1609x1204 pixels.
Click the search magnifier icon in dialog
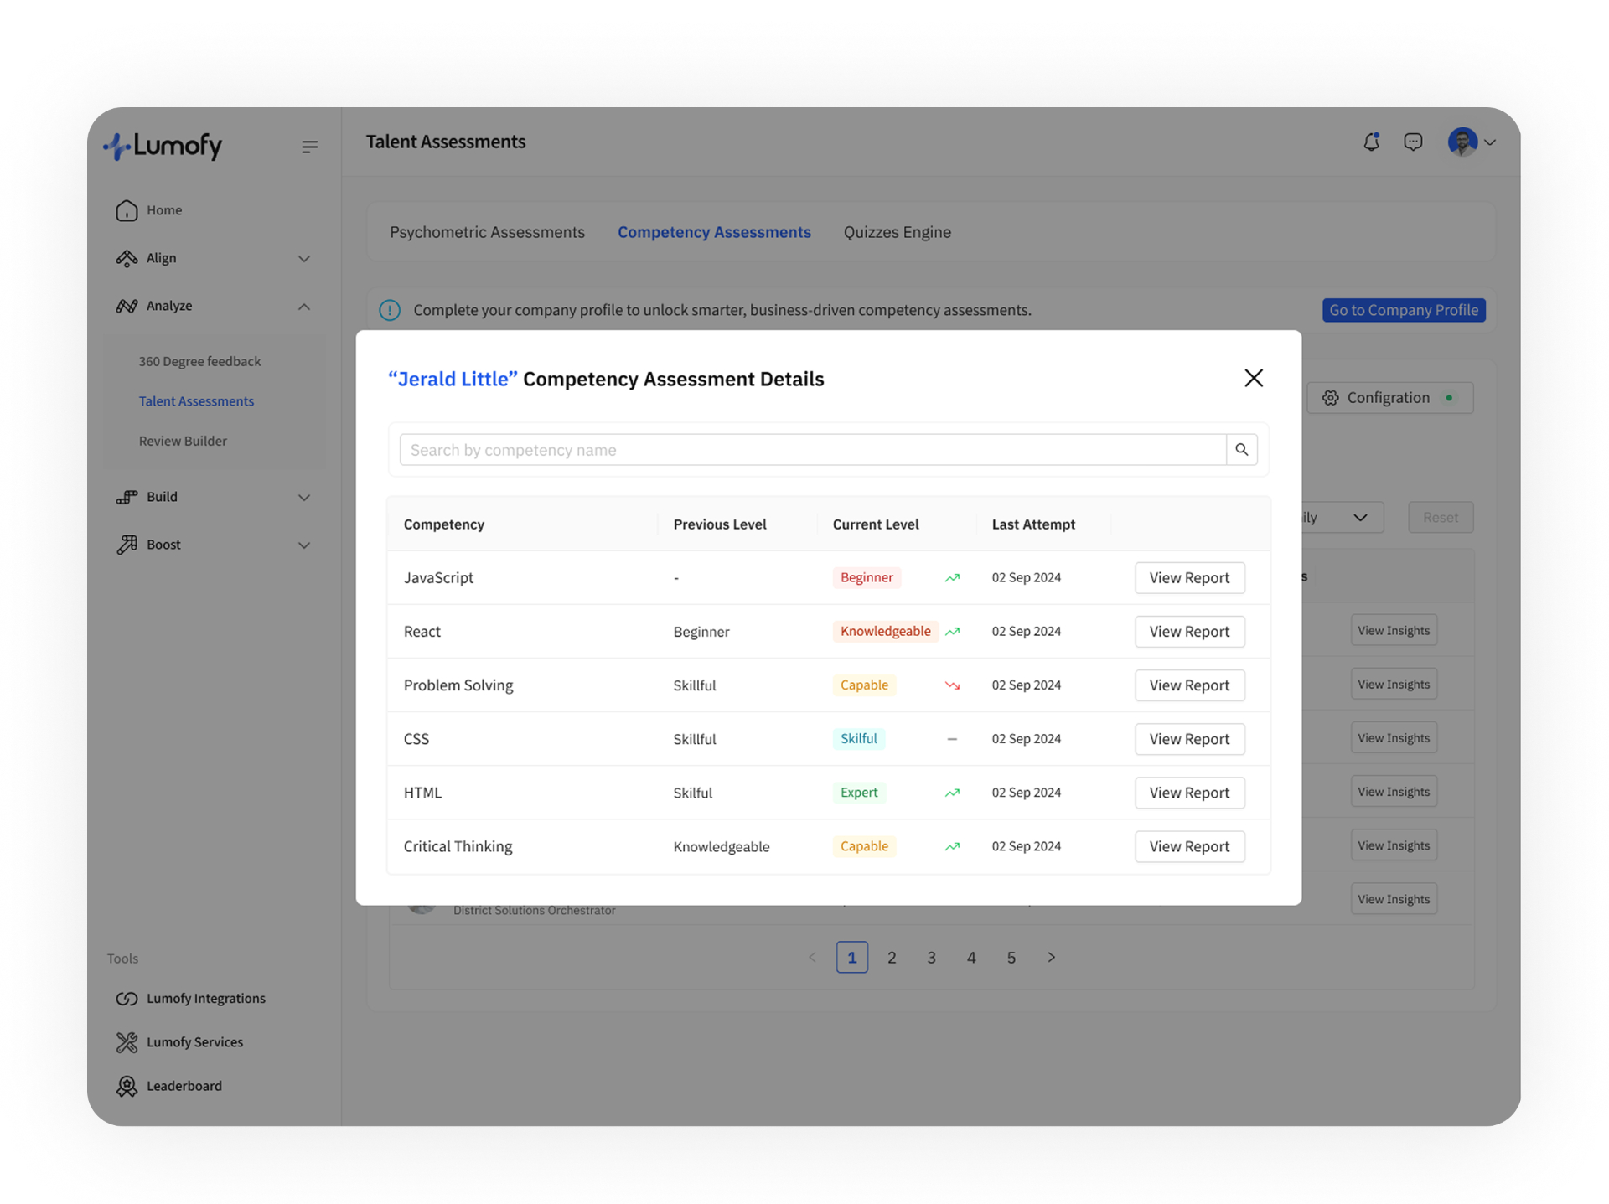[x=1241, y=450]
